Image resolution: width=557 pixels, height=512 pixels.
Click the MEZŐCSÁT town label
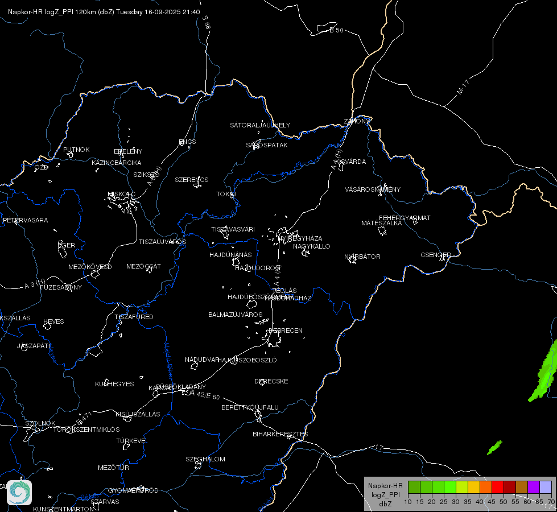pos(143,266)
